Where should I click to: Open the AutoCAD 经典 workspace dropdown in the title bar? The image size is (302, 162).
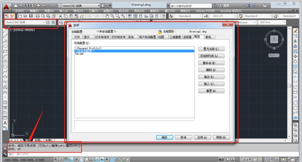pyautogui.click(x=79, y=6)
